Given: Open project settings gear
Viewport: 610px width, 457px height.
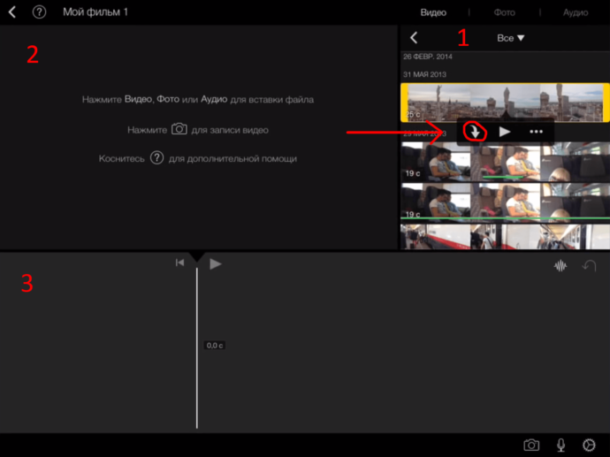Looking at the screenshot, I should 589,445.
